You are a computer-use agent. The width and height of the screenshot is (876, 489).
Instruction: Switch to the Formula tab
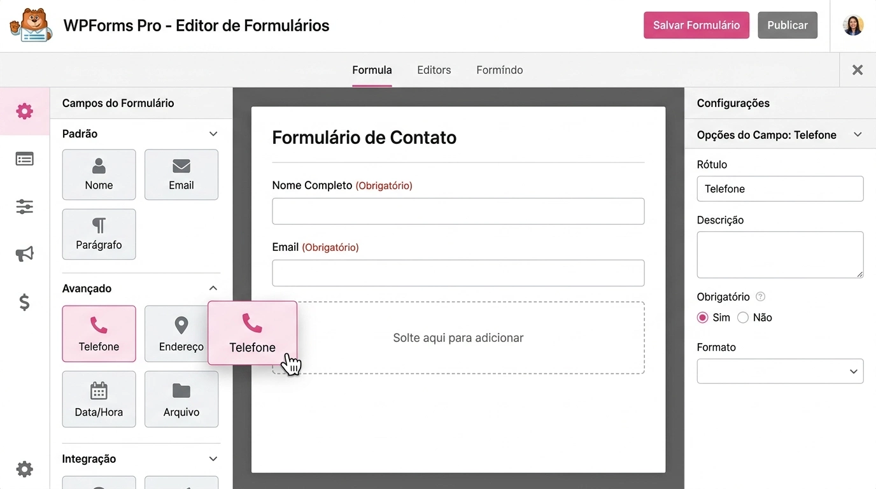pyautogui.click(x=372, y=70)
